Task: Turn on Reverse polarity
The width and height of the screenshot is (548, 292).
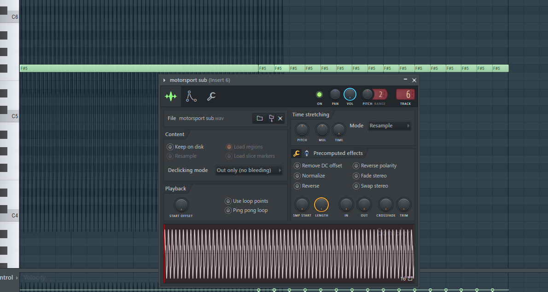Action: coord(356,166)
